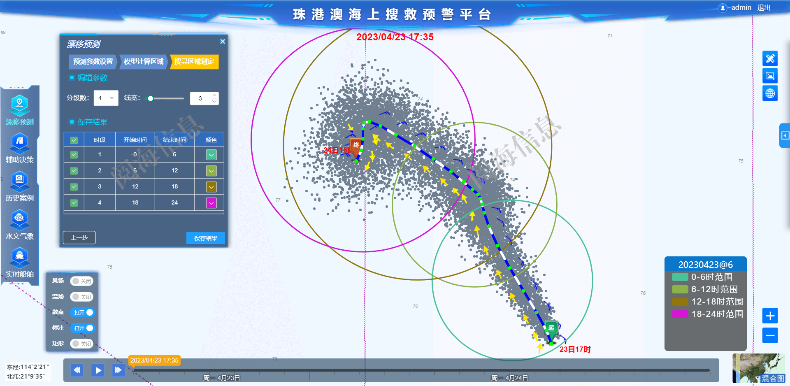The image size is (790, 386).
Task: Switch to the 模型计算区域 tab
Action: [144, 62]
